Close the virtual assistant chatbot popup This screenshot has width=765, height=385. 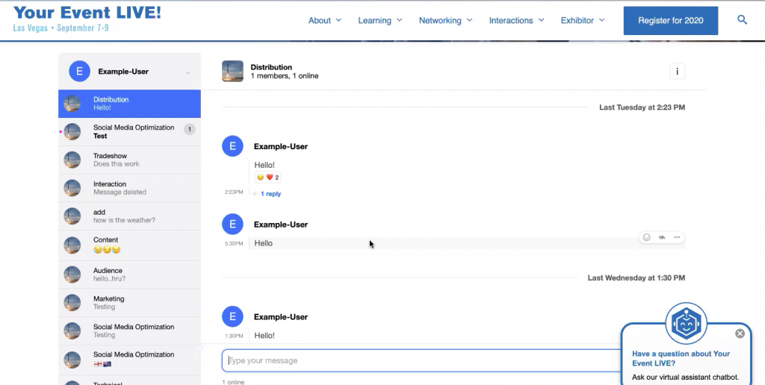pyautogui.click(x=740, y=334)
